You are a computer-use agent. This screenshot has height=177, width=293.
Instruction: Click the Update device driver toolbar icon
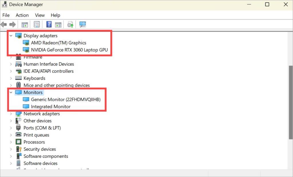pos(70,24)
